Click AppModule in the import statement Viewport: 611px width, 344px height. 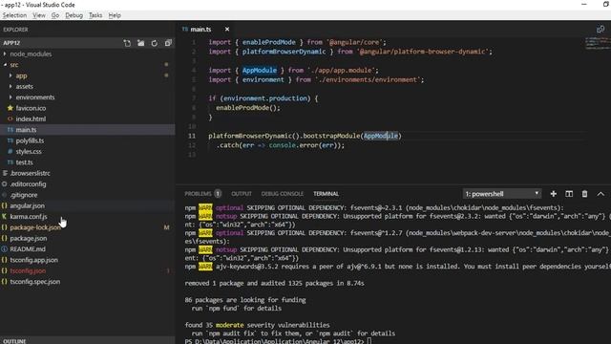click(260, 70)
